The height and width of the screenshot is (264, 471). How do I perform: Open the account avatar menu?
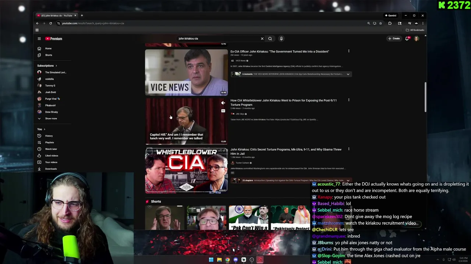point(417,38)
